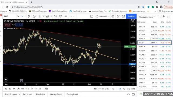173x97 pixels.
Task: Click the Publish button
Action: click(131, 16)
